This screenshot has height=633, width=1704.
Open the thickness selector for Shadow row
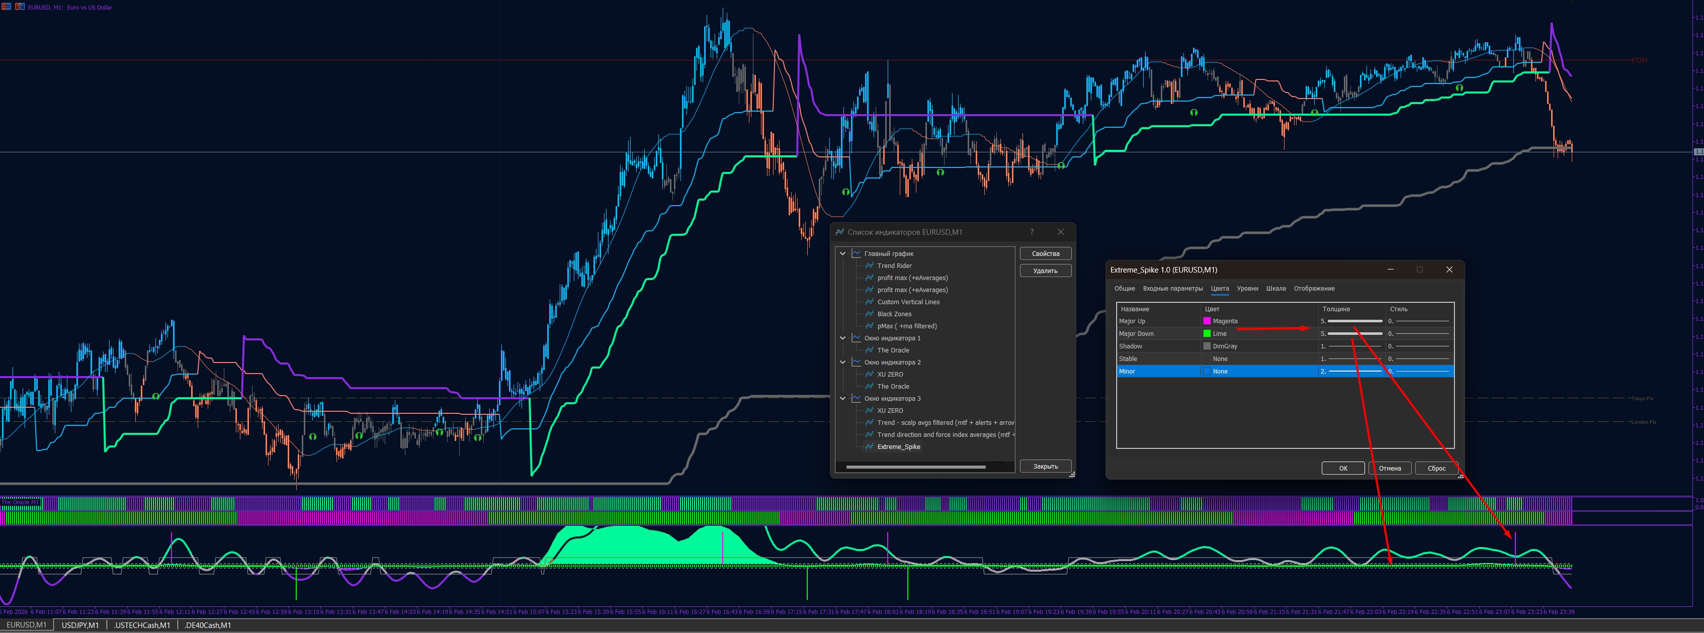click(x=1351, y=346)
